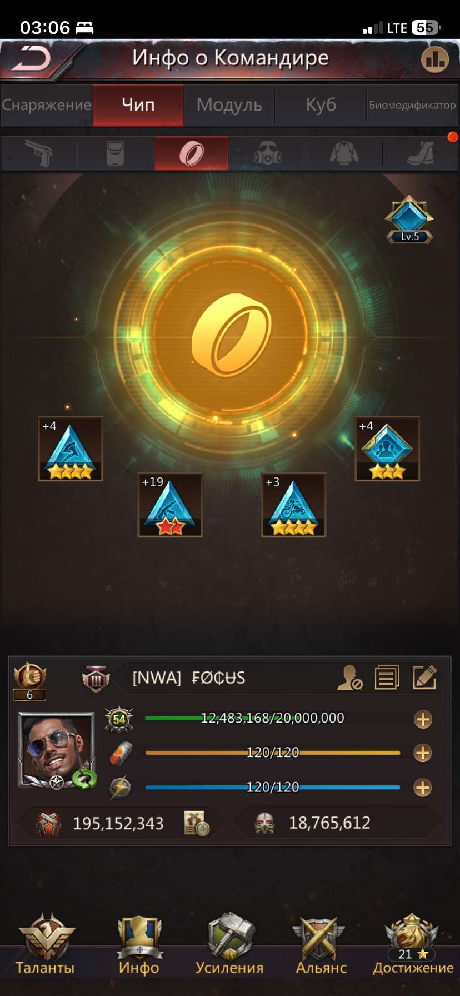Edit commander name pencil icon

click(424, 678)
